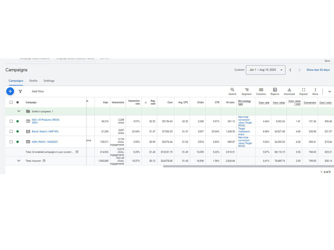Sort by the Bid strategy type header
Image resolution: width=334 pixels, height=250 pixels.
244,102
